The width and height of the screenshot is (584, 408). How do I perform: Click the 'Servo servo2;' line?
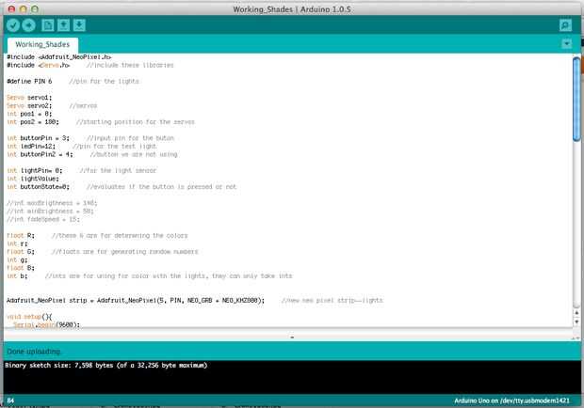[x=29, y=105]
